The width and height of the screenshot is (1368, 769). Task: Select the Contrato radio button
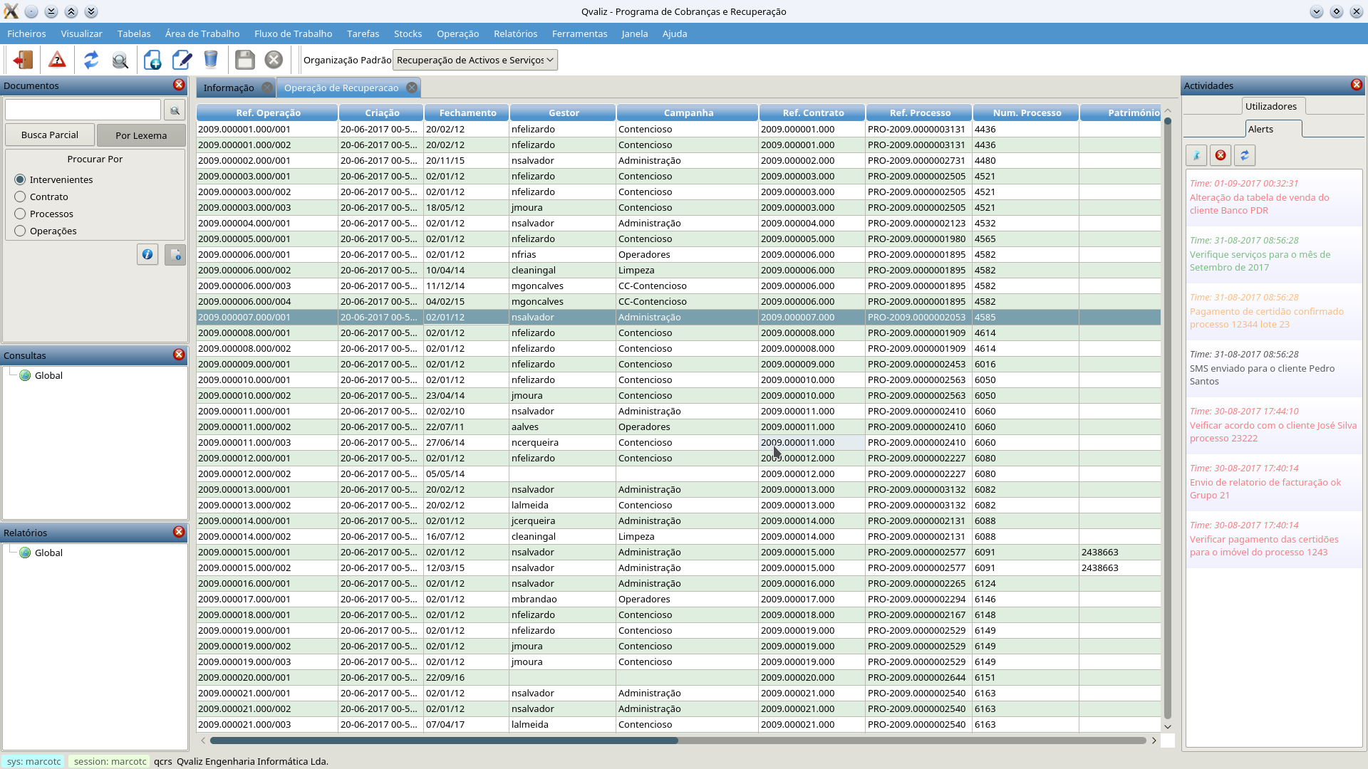(x=20, y=197)
